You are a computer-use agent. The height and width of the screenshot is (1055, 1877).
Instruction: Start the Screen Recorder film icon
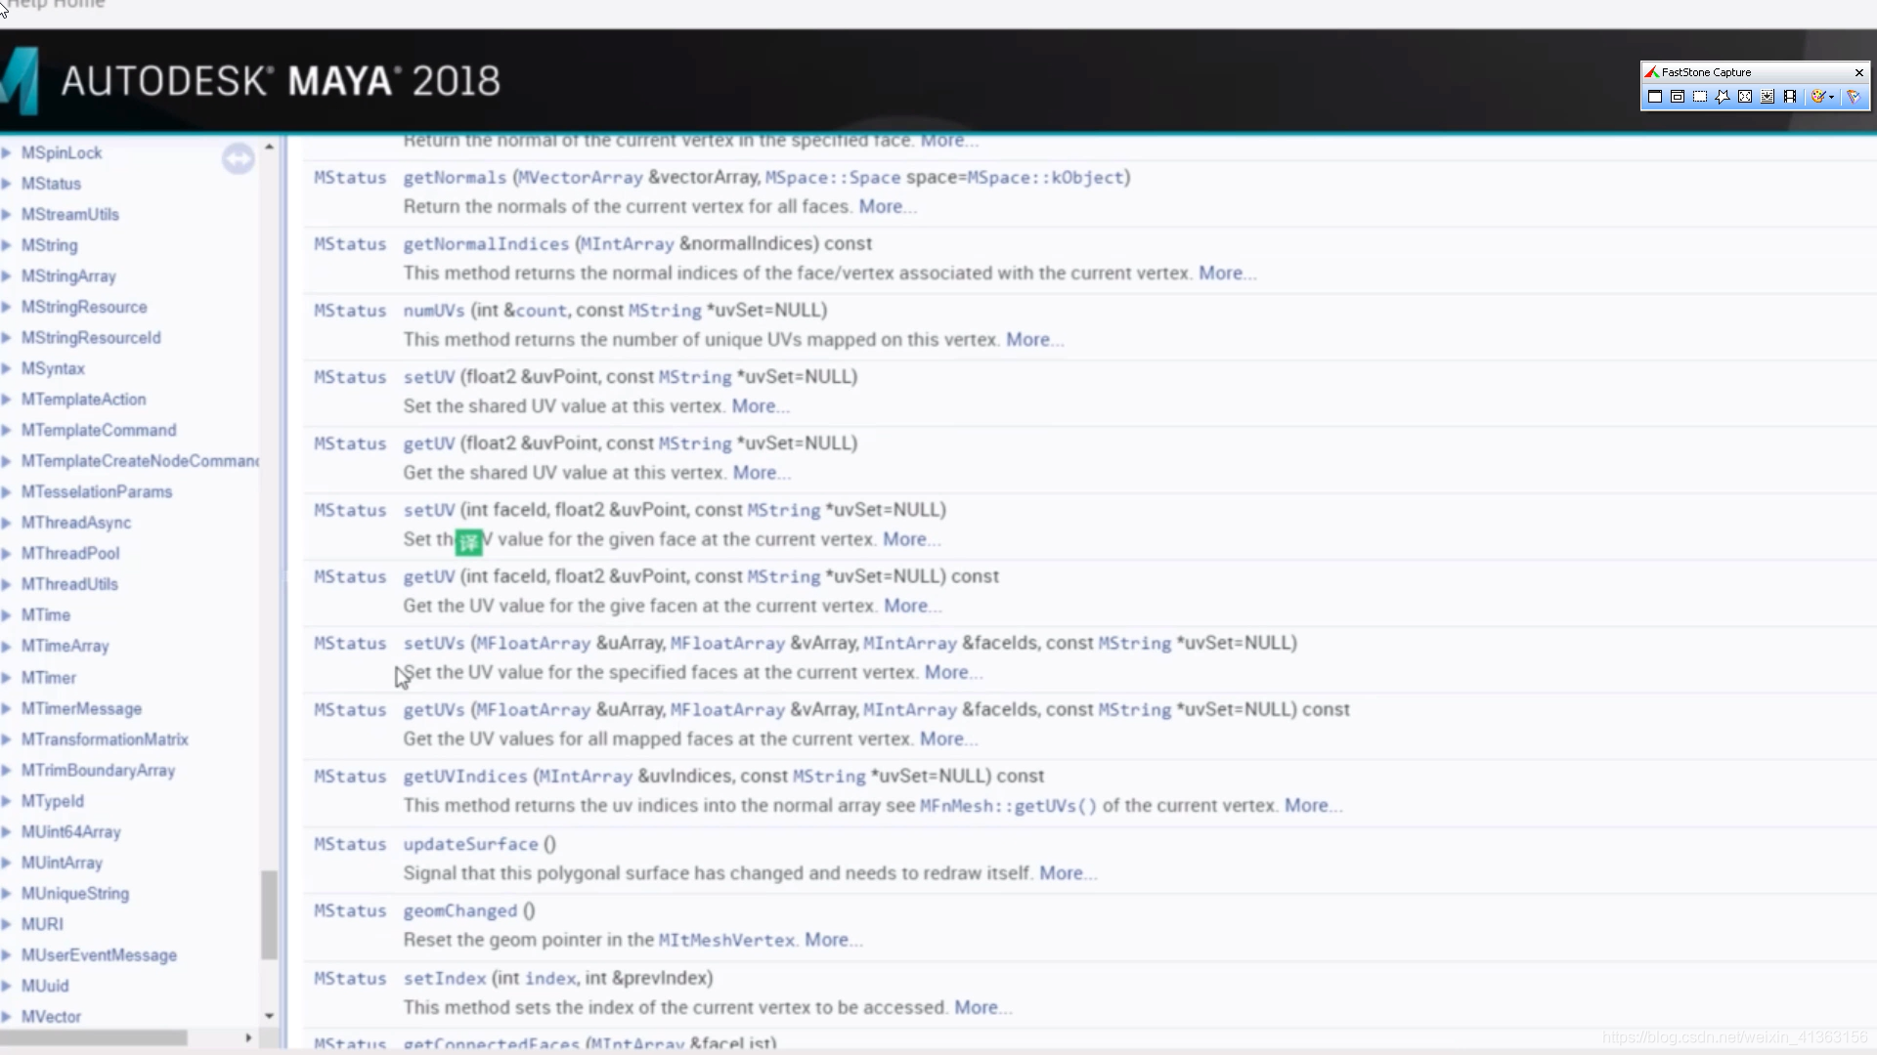click(x=1790, y=97)
